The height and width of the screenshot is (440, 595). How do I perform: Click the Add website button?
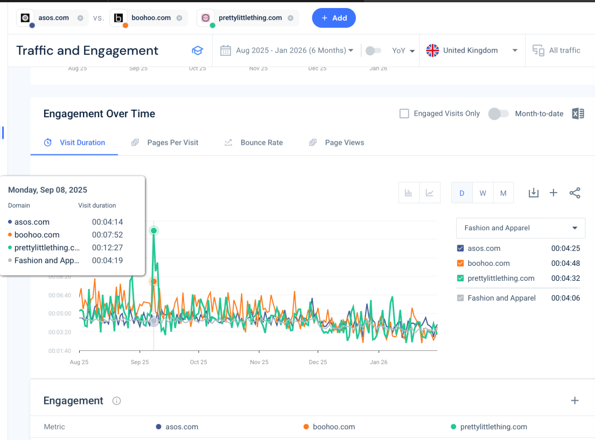click(x=334, y=18)
